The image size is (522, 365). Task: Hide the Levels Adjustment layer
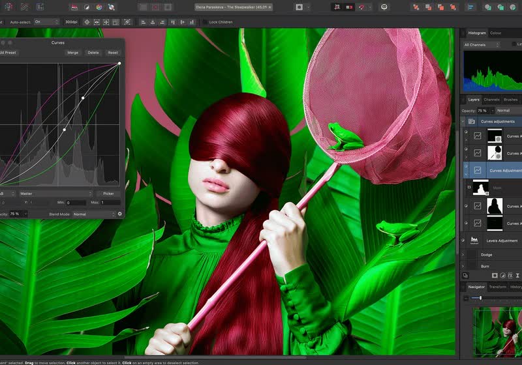463,240
